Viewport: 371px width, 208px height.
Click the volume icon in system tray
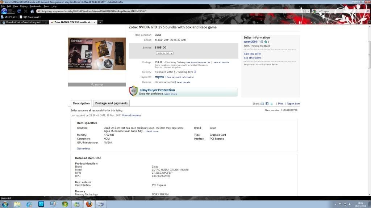click(x=350, y=204)
